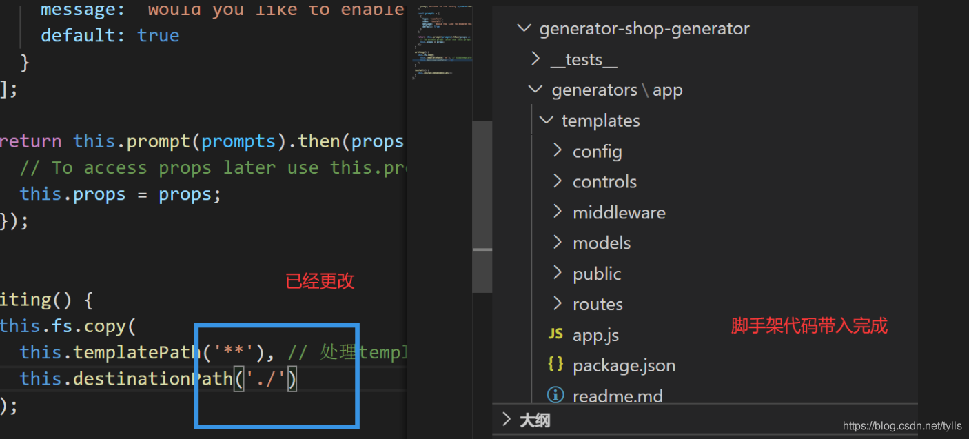Screen dimensions: 969x439
Task: Select the routes folder name
Action: (598, 304)
